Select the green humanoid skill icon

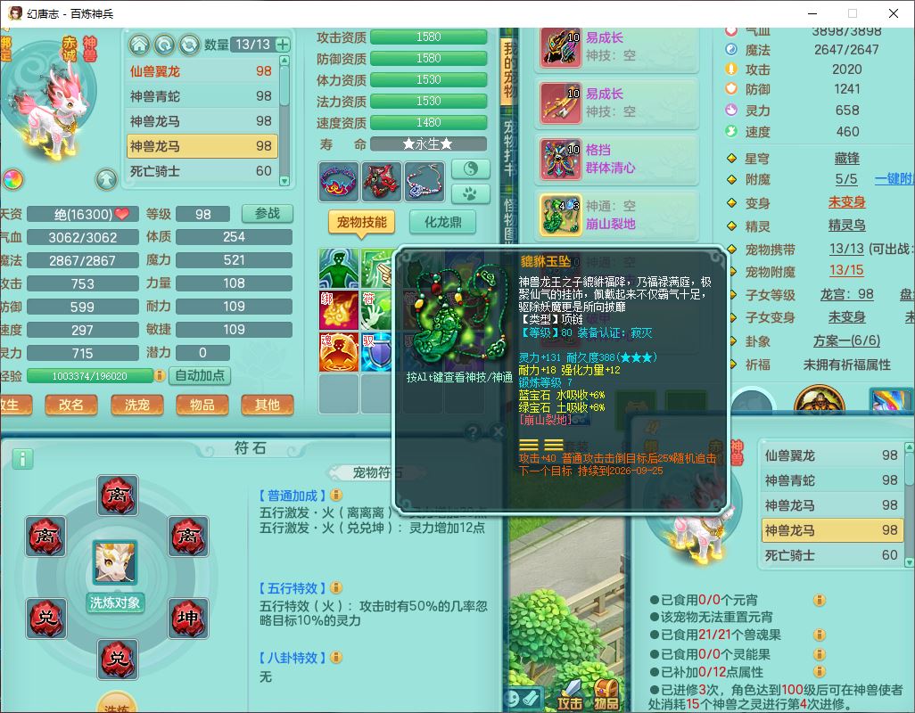point(339,268)
